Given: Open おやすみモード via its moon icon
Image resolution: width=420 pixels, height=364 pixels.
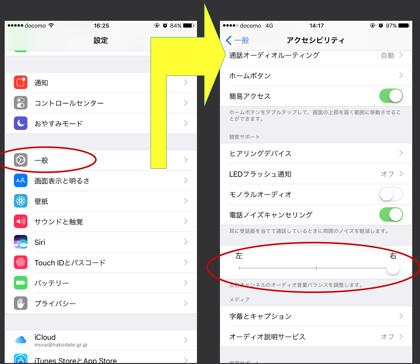Looking at the screenshot, I should [x=20, y=123].
